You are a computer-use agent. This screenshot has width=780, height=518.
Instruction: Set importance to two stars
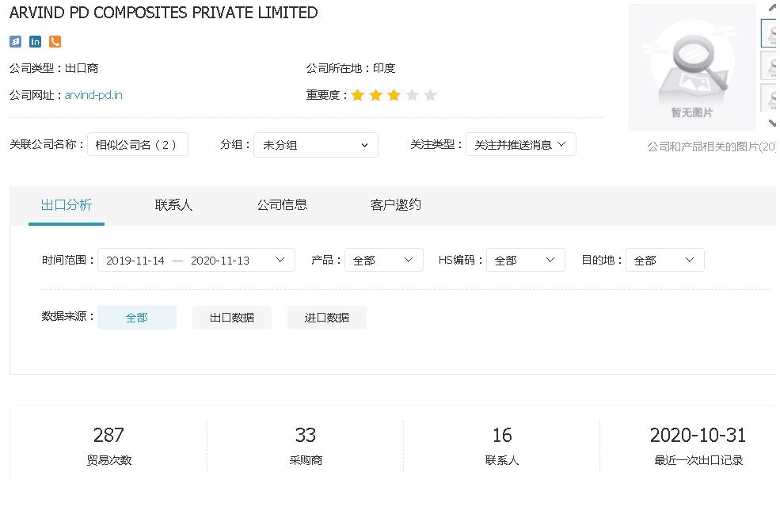[376, 95]
